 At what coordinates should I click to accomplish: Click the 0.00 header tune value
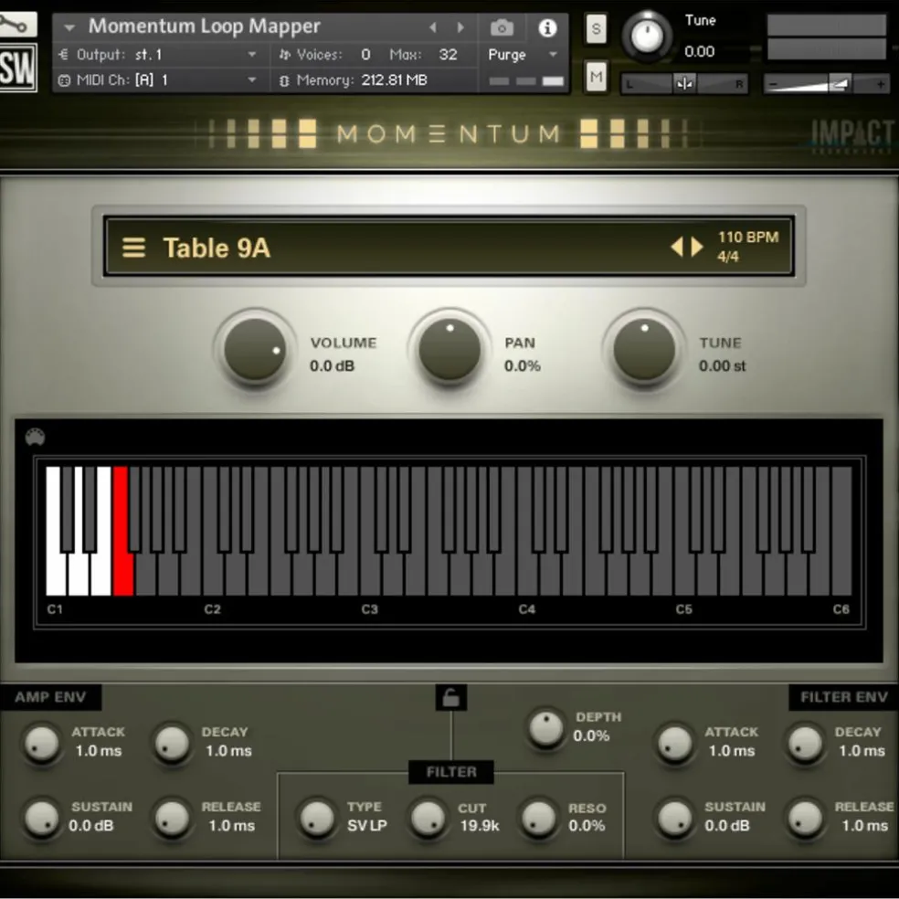coord(700,51)
